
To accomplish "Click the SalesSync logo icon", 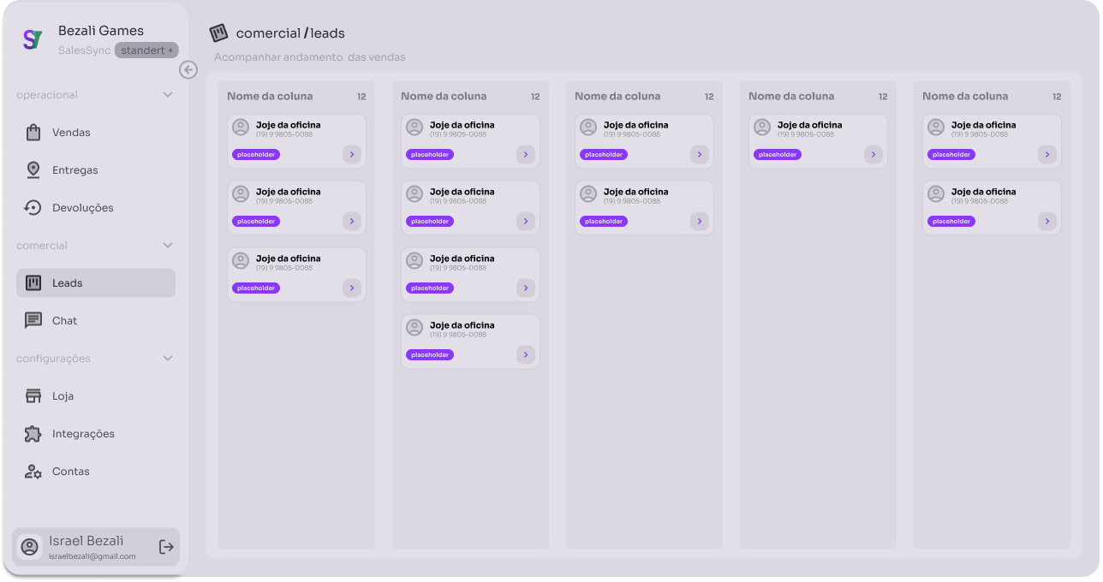I will tap(33, 39).
